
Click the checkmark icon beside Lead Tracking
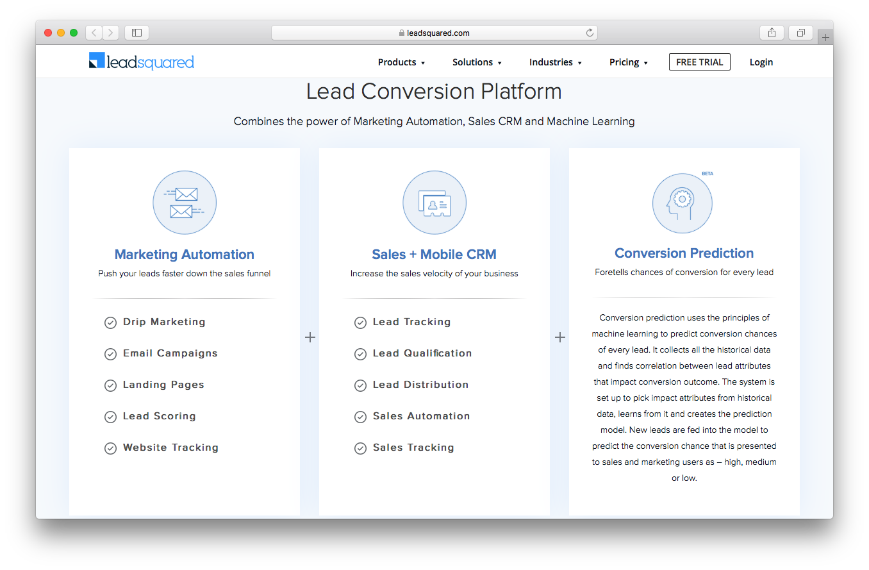(x=360, y=323)
